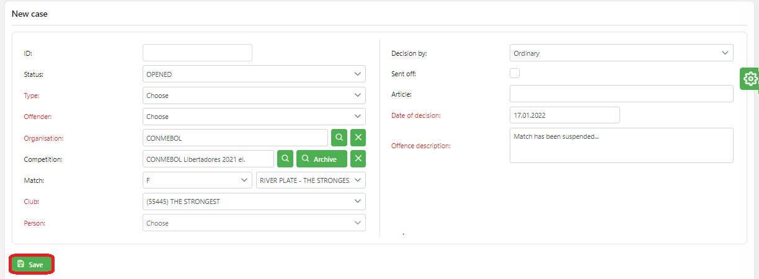
Task: Click the Date of decision field
Action: click(564, 115)
